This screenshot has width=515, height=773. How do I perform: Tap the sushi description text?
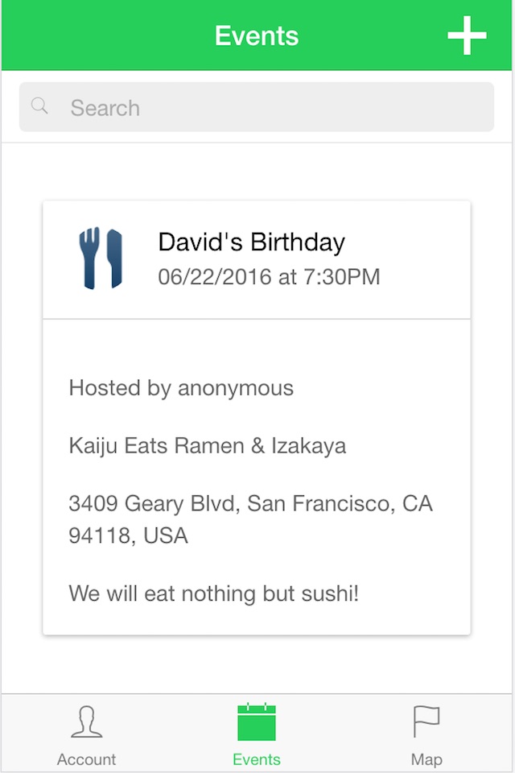pyautogui.click(x=214, y=594)
